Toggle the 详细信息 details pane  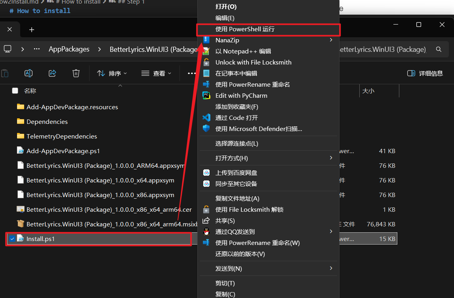[425, 73]
